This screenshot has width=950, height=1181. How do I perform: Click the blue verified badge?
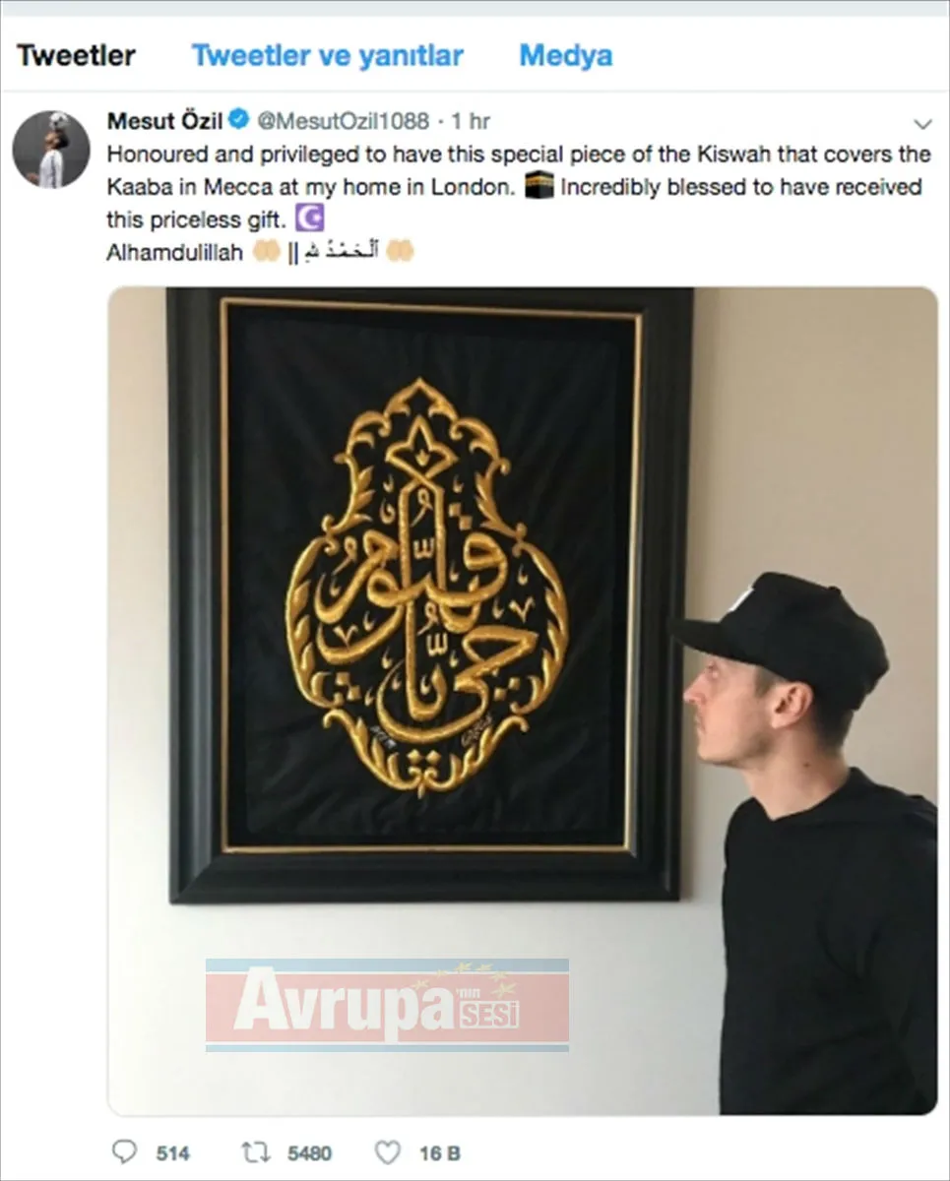237,120
